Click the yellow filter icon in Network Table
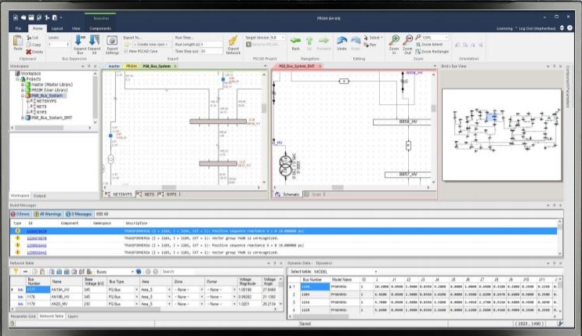 click(x=16, y=272)
